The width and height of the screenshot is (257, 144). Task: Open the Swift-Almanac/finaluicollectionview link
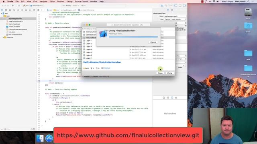click(102, 62)
